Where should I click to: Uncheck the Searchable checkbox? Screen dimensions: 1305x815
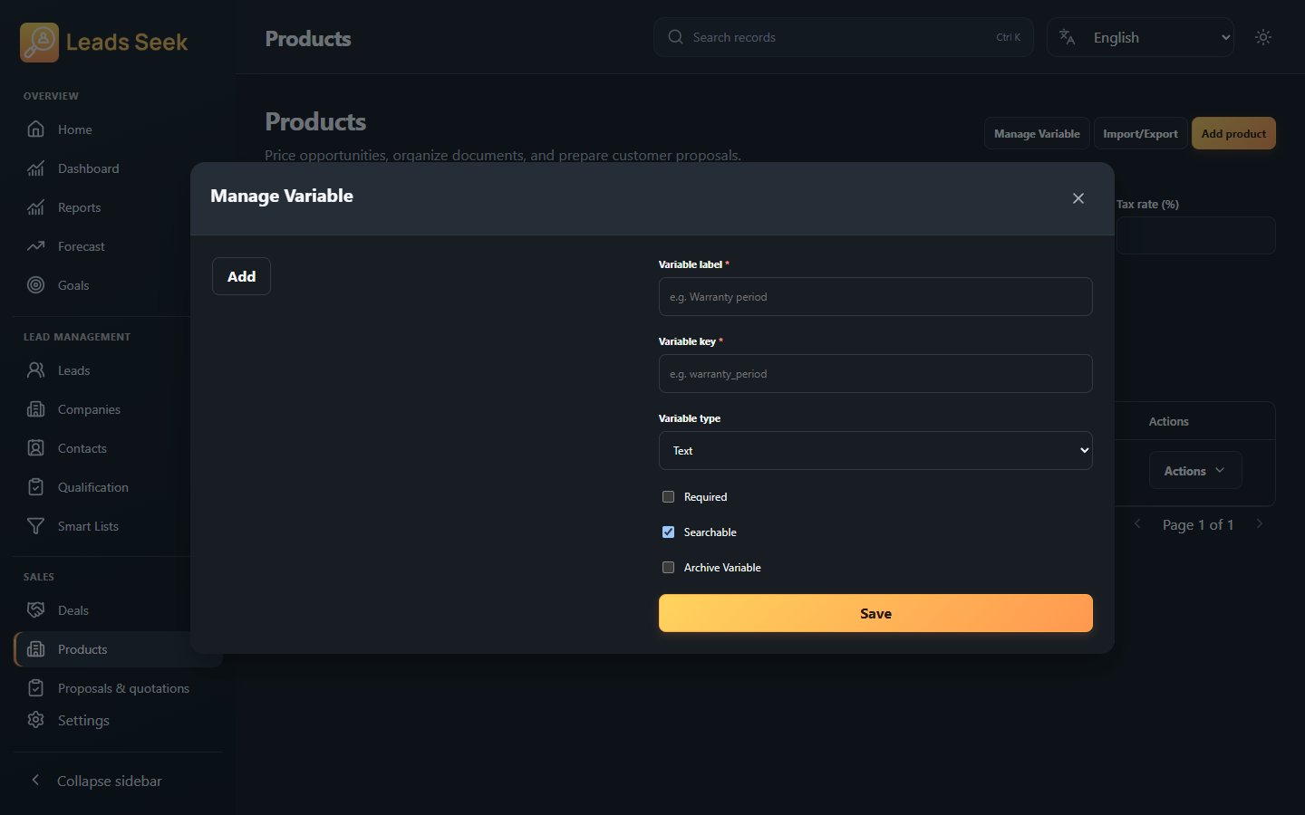coord(669,532)
